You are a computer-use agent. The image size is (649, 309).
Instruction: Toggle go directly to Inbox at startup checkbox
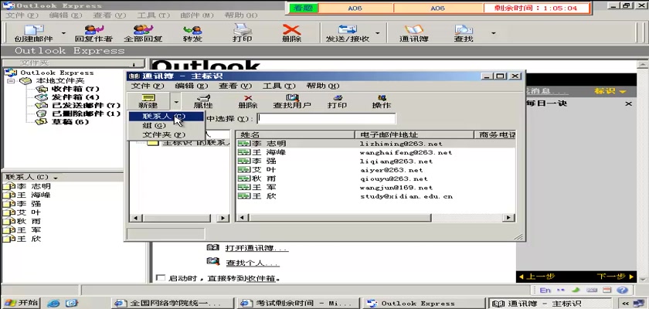[160, 278]
